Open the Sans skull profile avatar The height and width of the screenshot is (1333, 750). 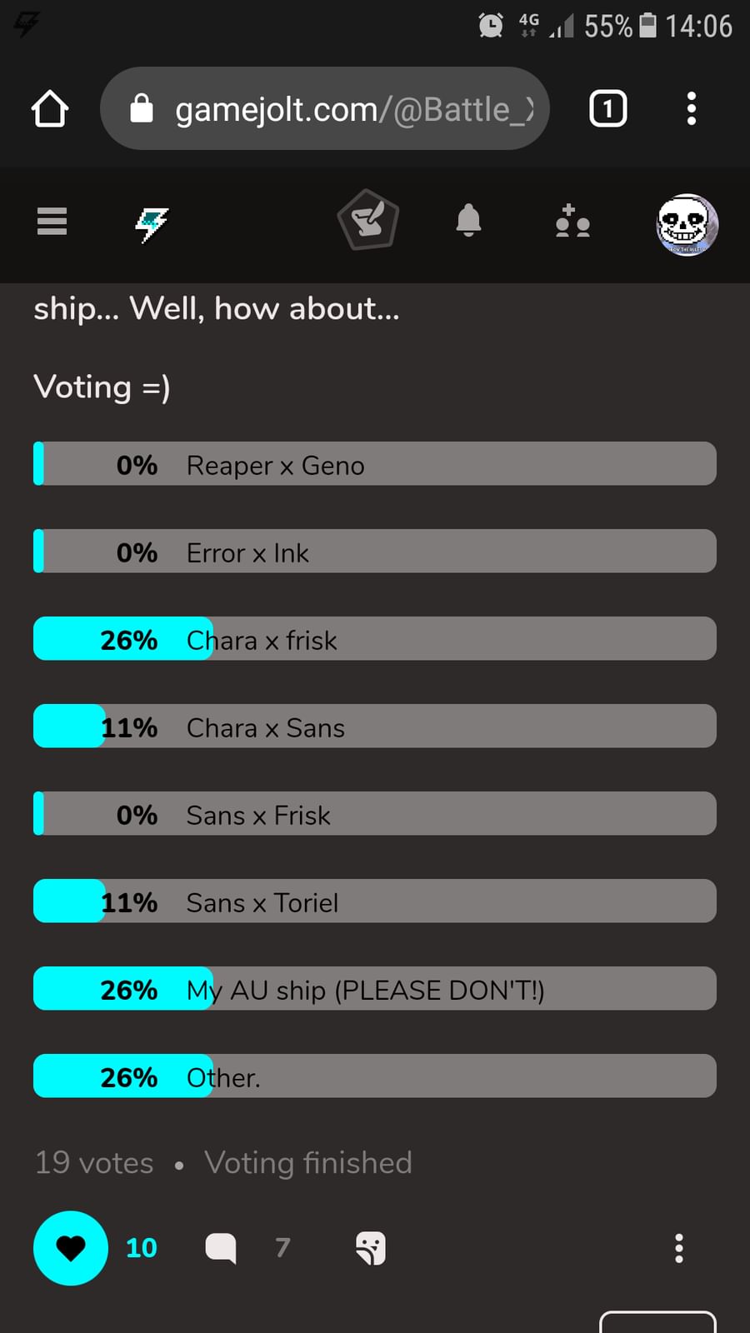(x=687, y=224)
